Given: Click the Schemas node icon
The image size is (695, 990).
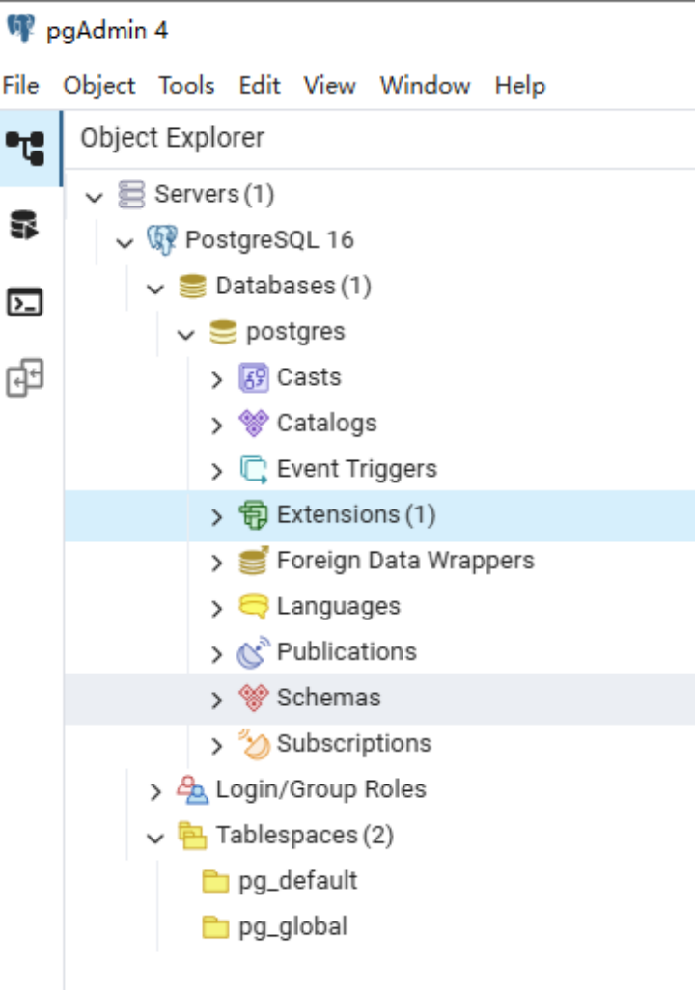Looking at the screenshot, I should 254,698.
